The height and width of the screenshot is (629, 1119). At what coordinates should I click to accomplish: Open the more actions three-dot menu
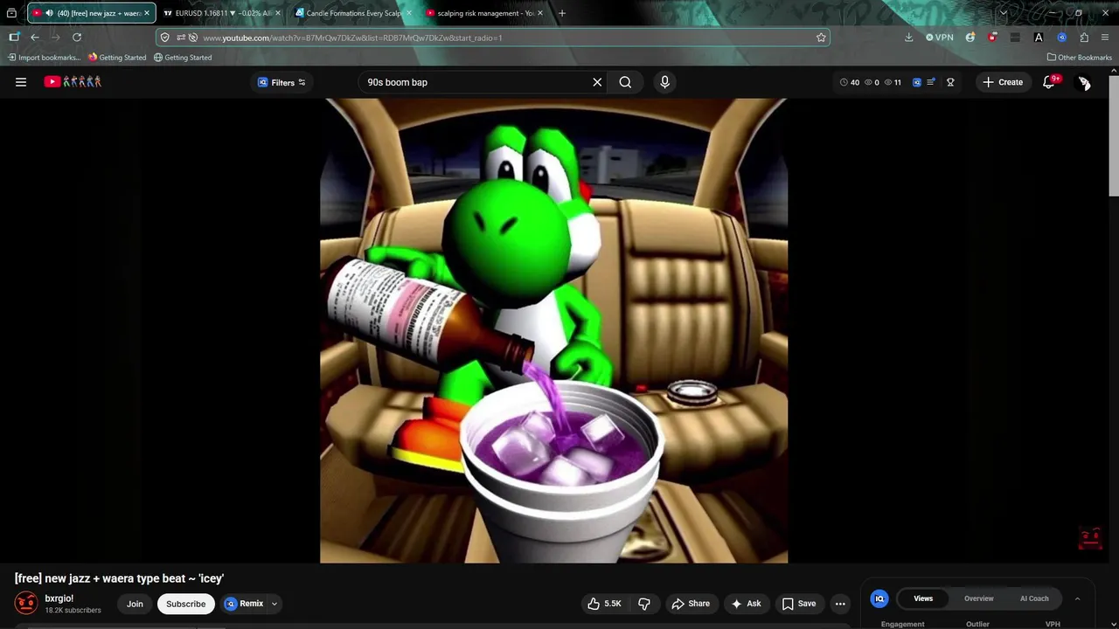coord(840,604)
